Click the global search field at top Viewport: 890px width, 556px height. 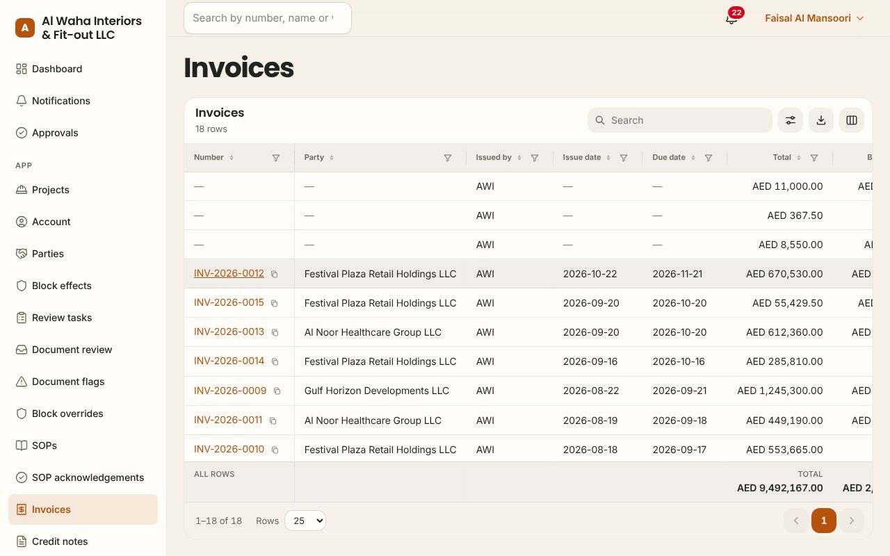(x=268, y=18)
